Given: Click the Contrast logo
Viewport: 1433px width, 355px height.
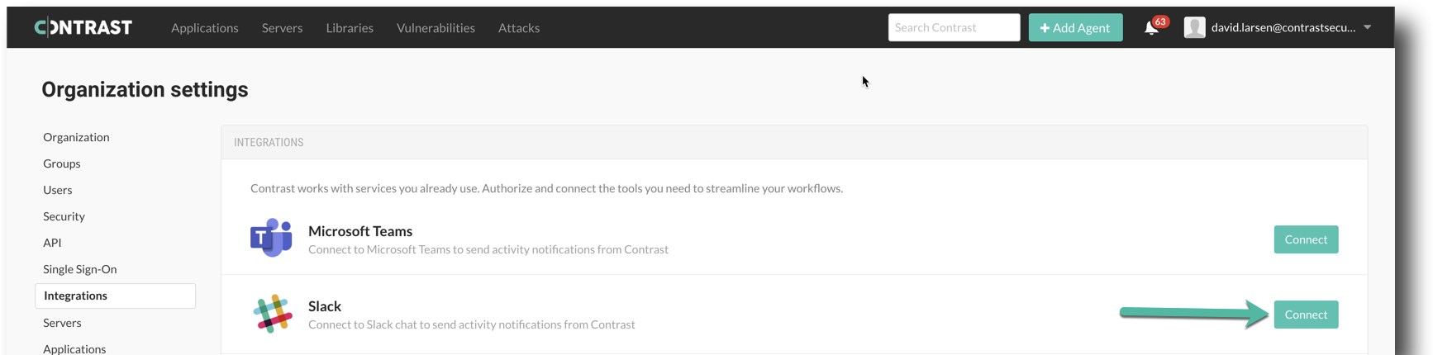Looking at the screenshot, I should pyautogui.click(x=83, y=27).
